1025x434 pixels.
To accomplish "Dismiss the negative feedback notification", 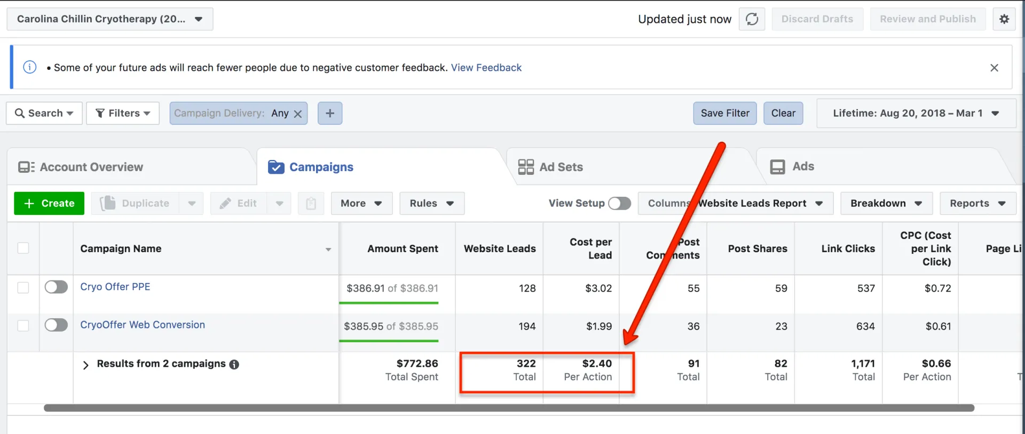I will click(x=994, y=68).
